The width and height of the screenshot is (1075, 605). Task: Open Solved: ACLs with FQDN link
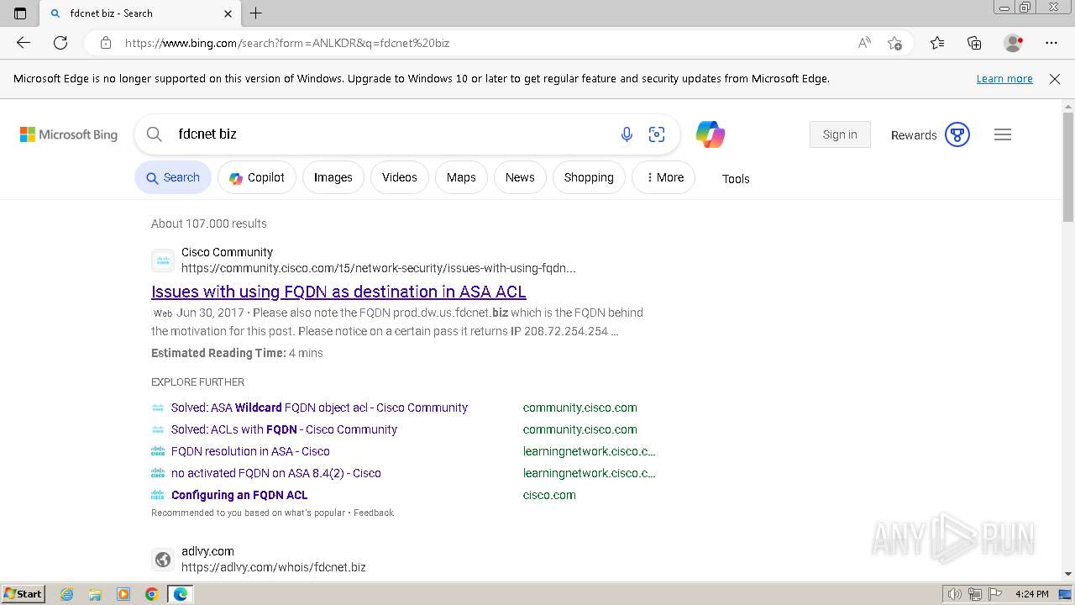tap(284, 429)
